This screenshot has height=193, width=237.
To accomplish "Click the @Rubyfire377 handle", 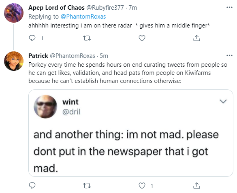I will [105, 8].
